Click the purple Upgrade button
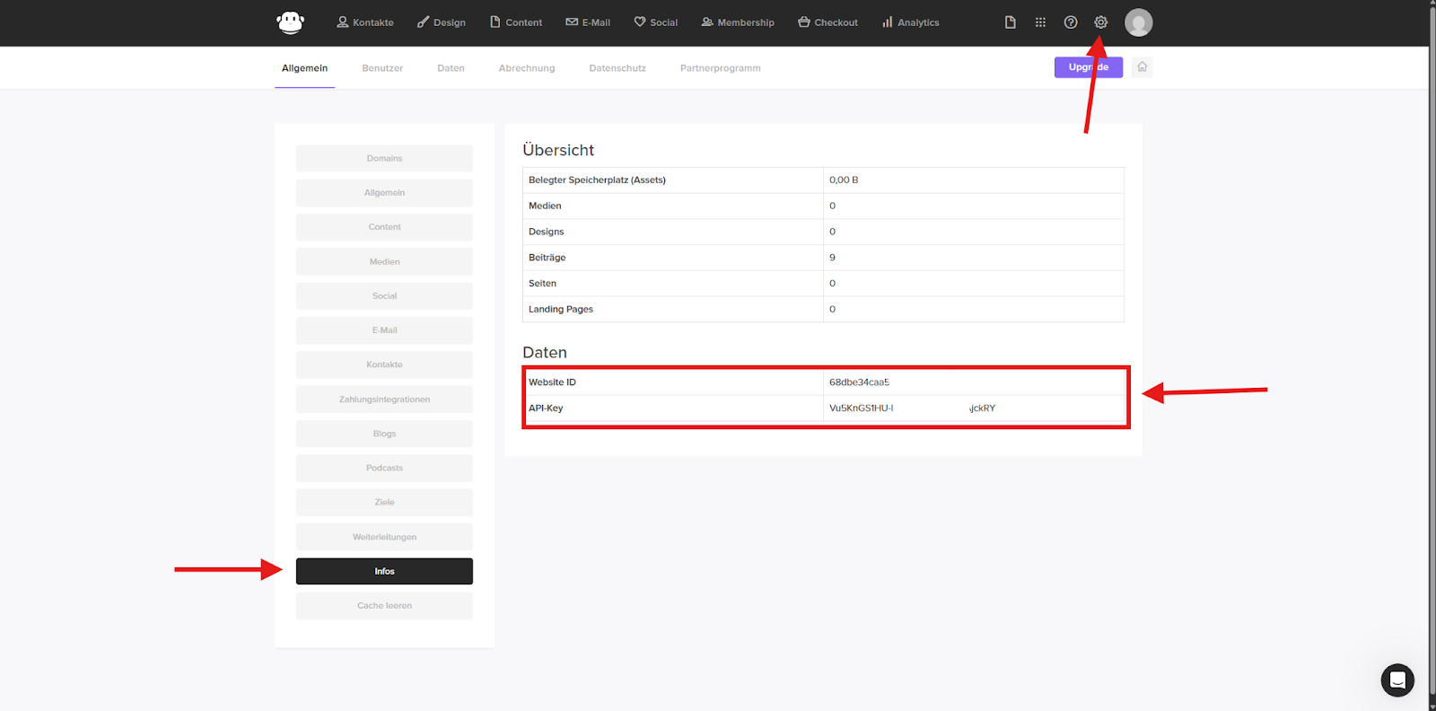The width and height of the screenshot is (1436, 711). tap(1088, 67)
